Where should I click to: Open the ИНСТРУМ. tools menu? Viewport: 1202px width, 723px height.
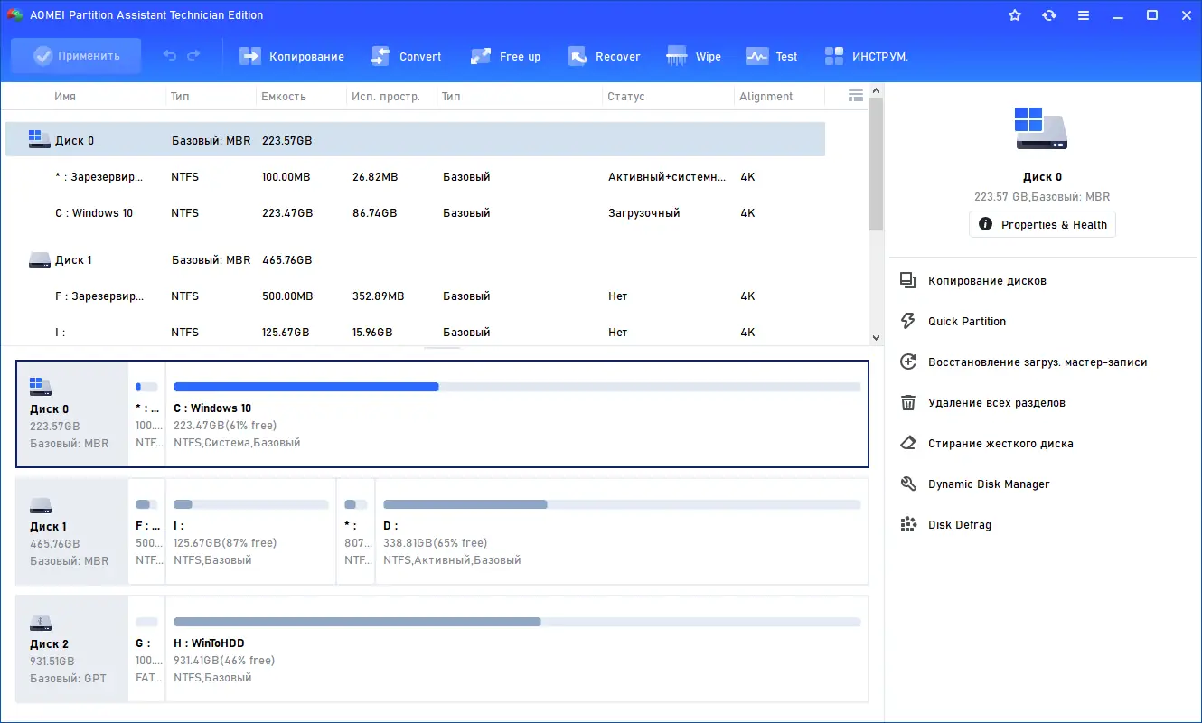[x=866, y=56]
